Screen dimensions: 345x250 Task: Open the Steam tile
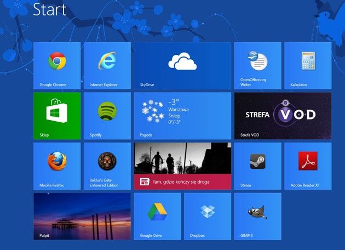coord(257,166)
